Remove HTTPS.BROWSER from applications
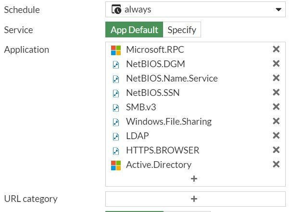This screenshot has width=291, height=212. 276,150
